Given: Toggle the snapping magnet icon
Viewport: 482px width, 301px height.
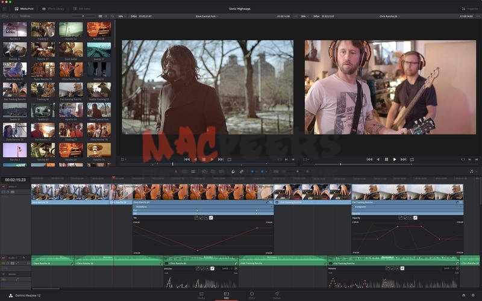Looking at the screenshot, I should tap(233, 172).
